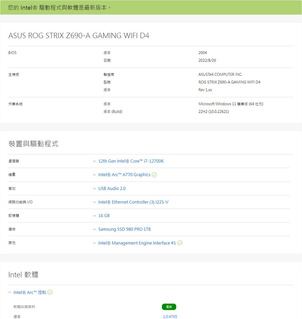Click the BIOS date 2022/8/26
This screenshot has width=302, height=319.
tap(207, 60)
